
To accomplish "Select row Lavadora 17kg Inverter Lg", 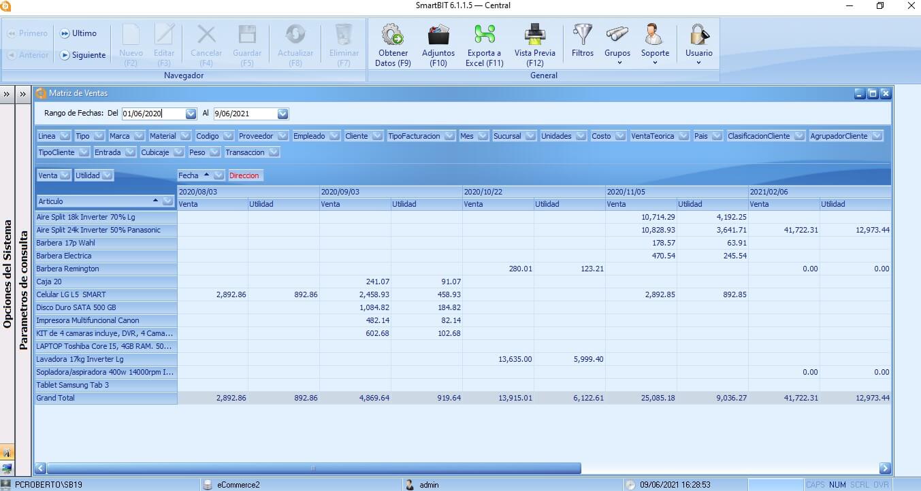I will [x=106, y=359].
